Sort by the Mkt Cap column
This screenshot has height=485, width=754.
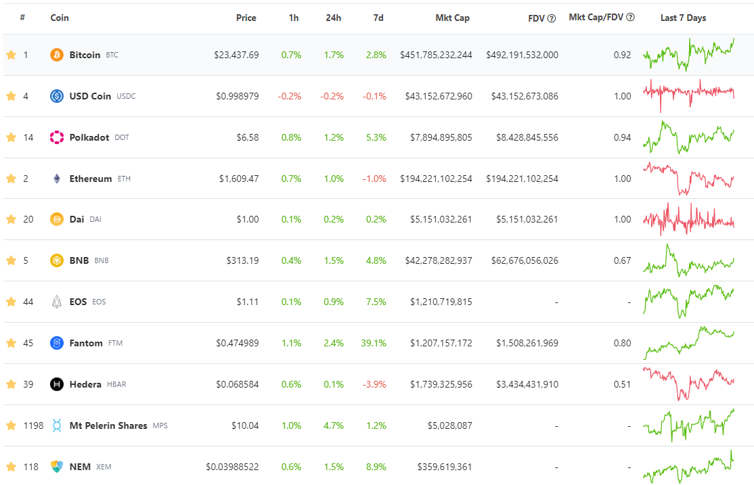click(453, 18)
